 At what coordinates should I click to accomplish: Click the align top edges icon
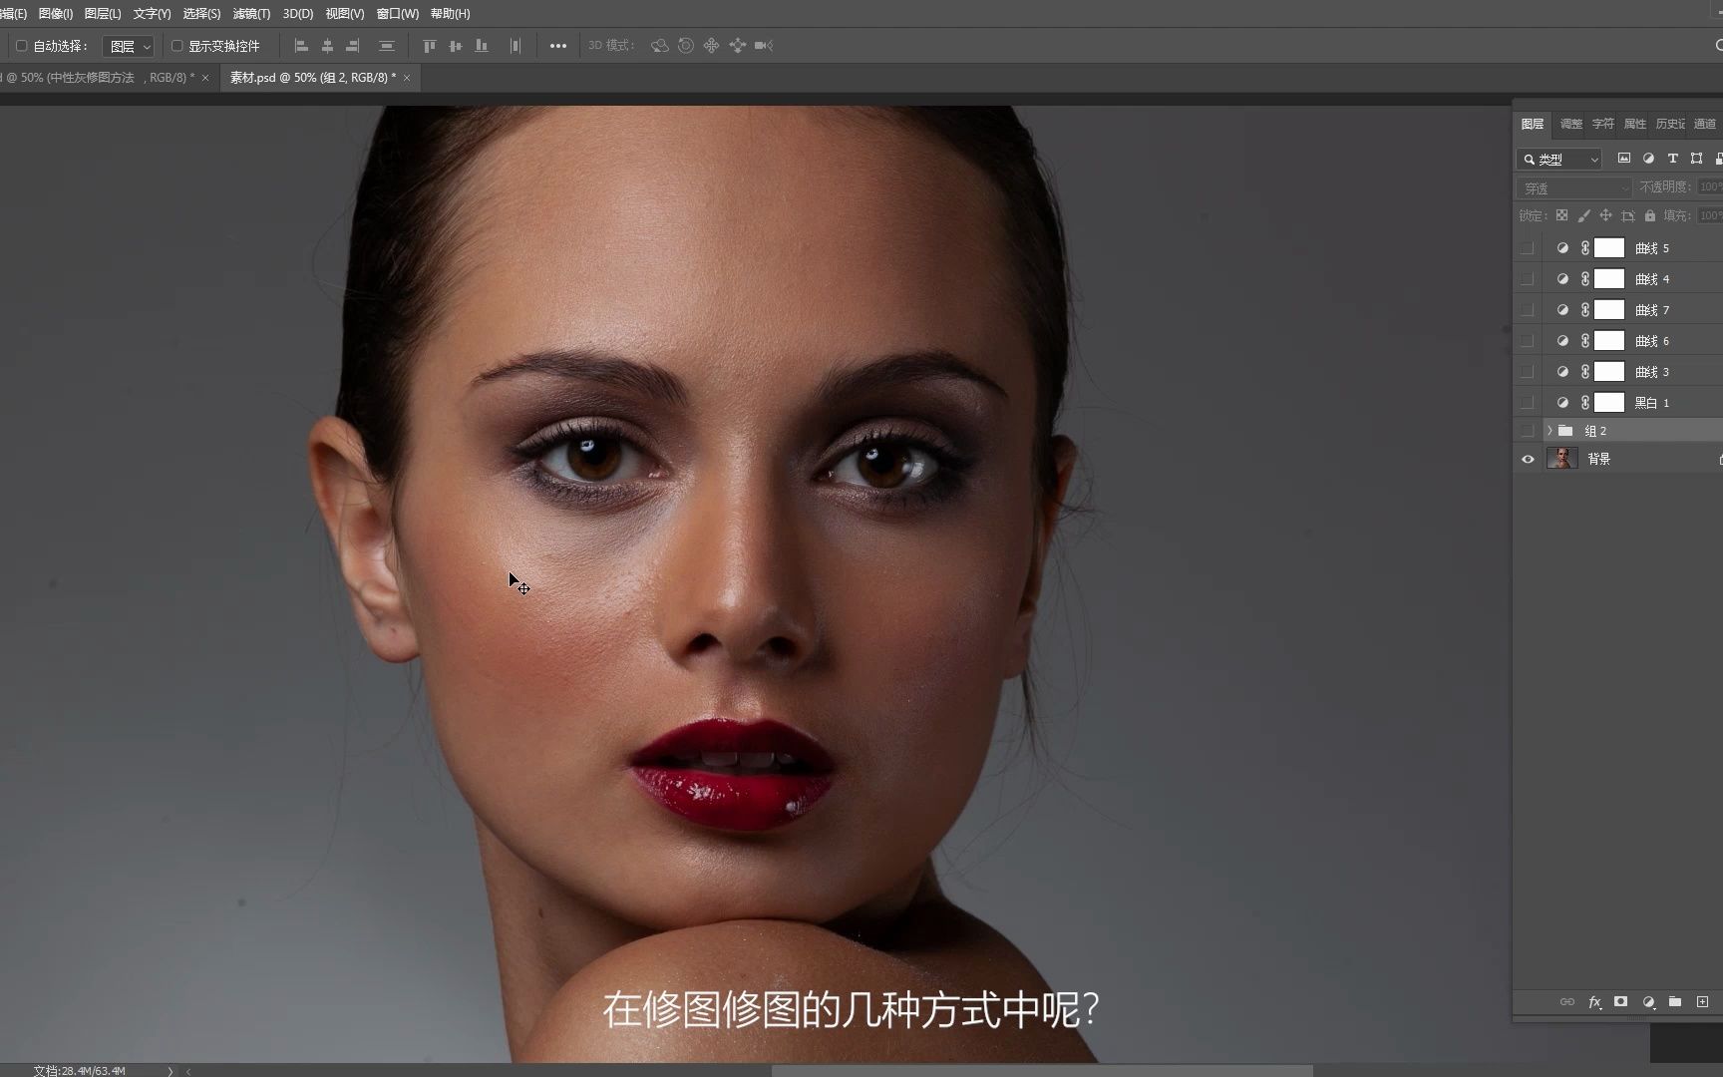point(430,46)
